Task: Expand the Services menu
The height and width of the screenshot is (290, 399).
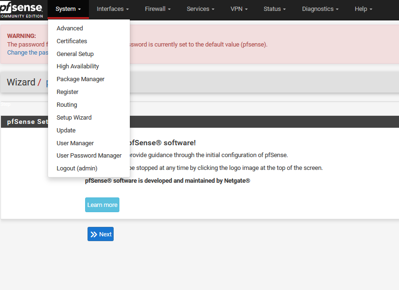Action: click(x=200, y=9)
